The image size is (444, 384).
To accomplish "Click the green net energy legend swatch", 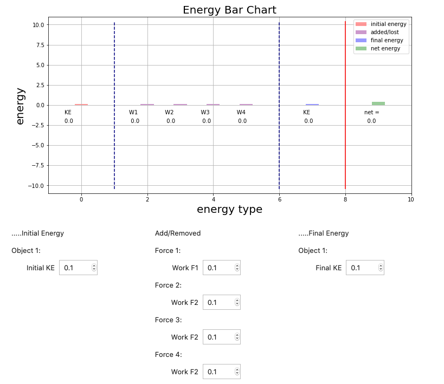I will (361, 49).
